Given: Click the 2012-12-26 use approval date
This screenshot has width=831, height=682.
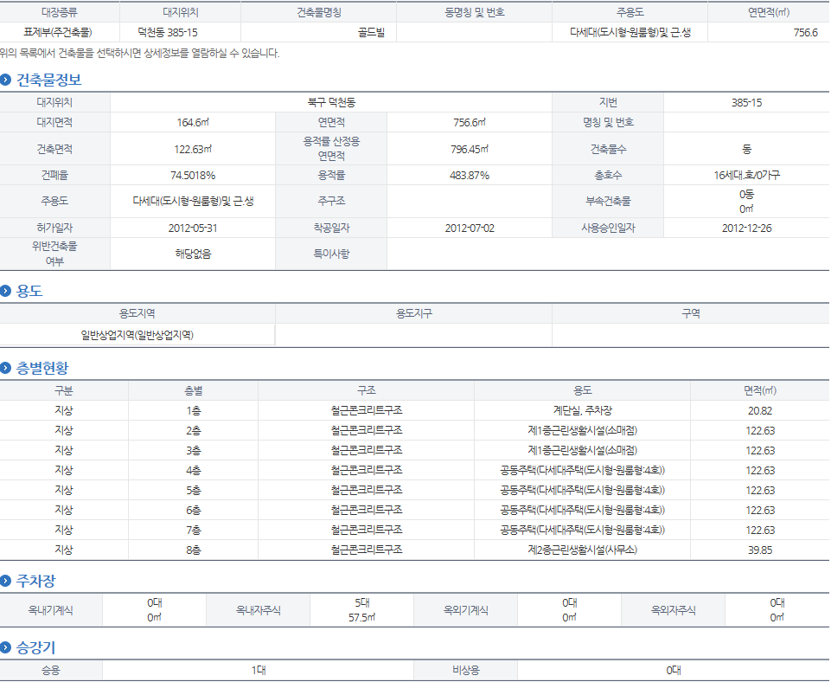Looking at the screenshot, I should coord(746,228).
